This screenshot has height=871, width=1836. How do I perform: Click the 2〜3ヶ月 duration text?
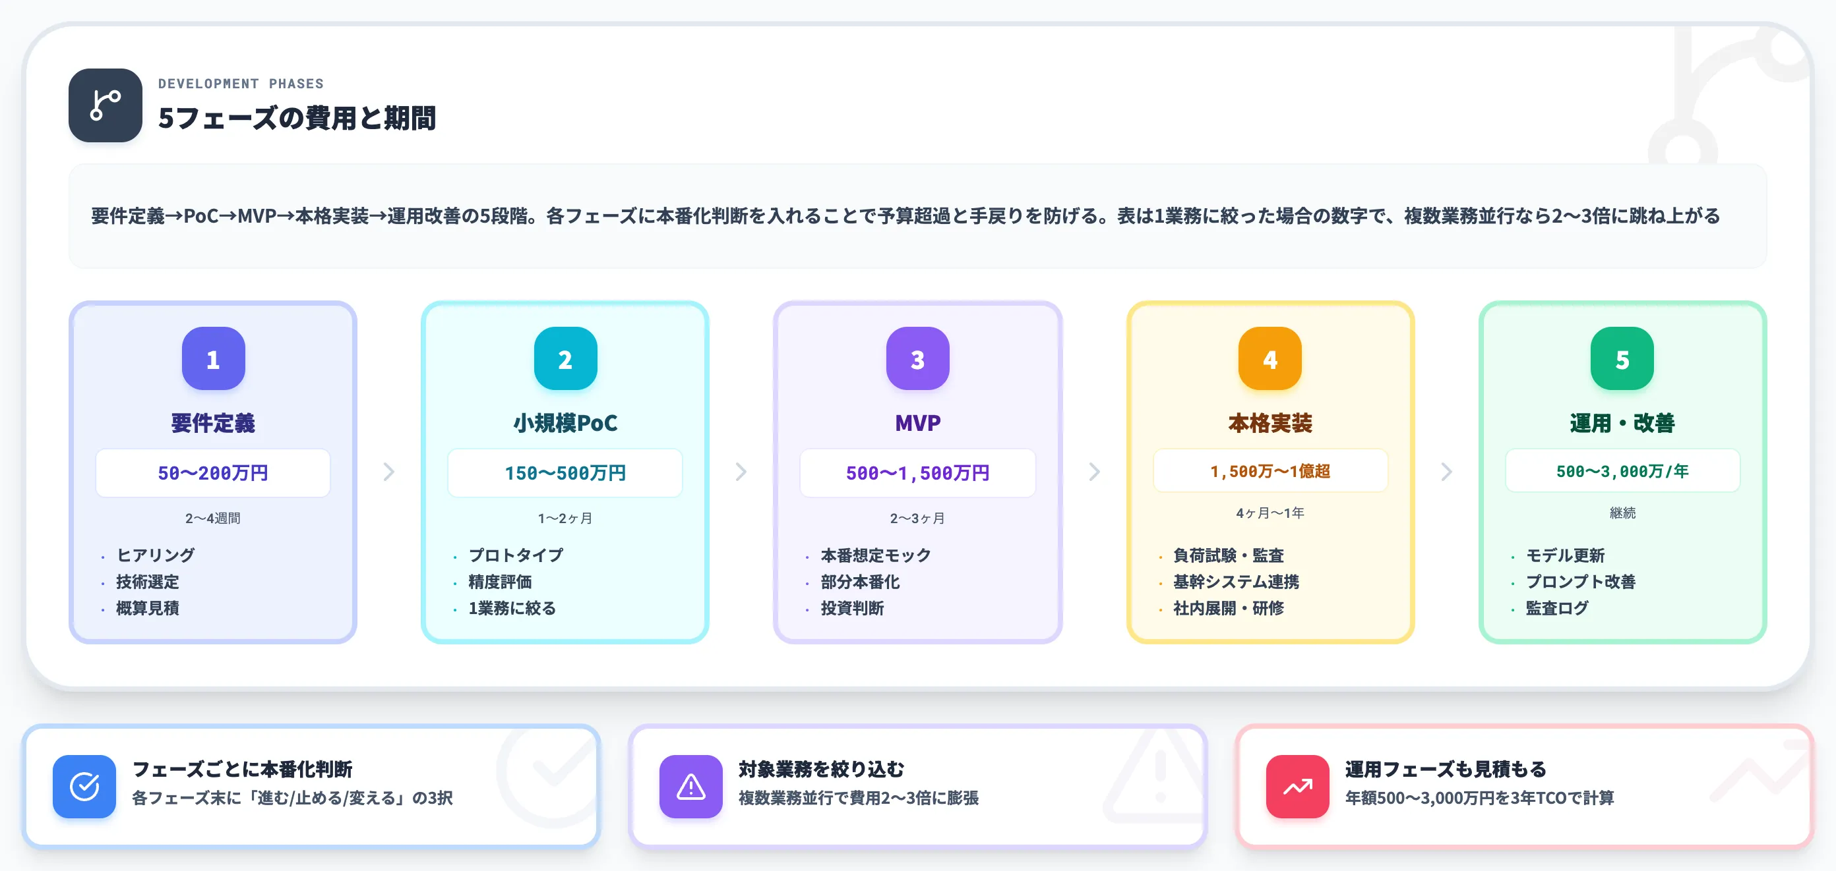pyautogui.click(x=917, y=519)
